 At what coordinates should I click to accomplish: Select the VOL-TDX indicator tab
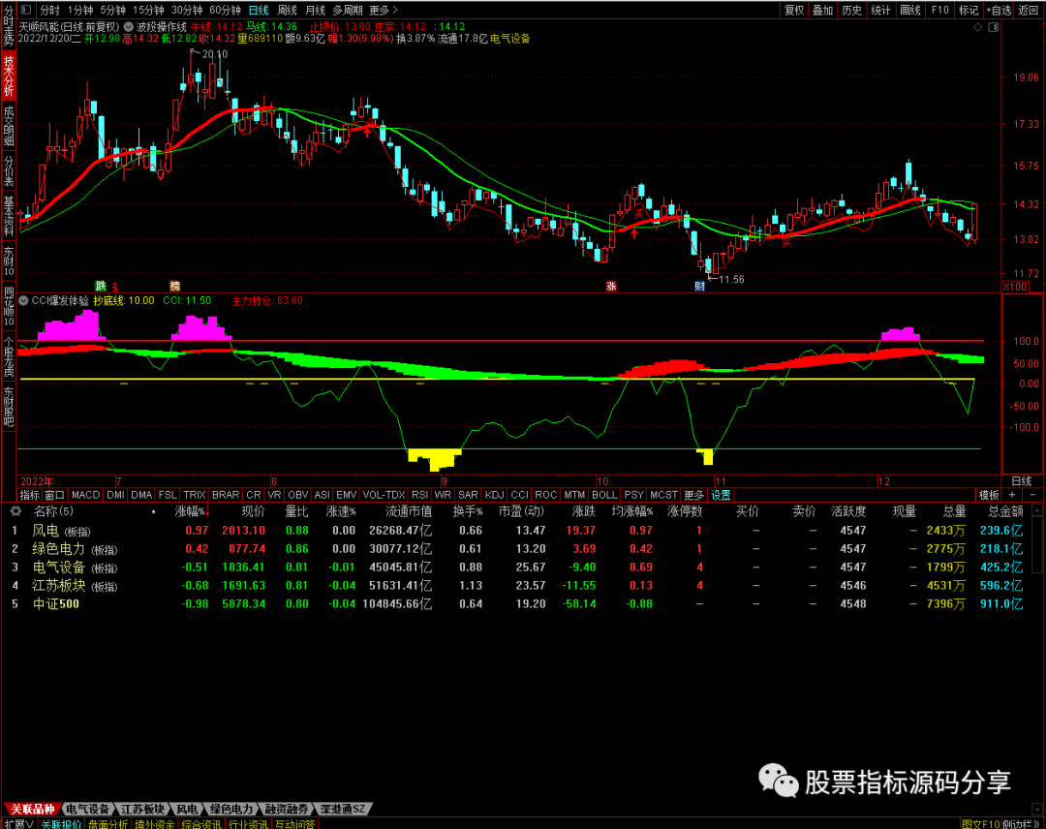point(384,495)
